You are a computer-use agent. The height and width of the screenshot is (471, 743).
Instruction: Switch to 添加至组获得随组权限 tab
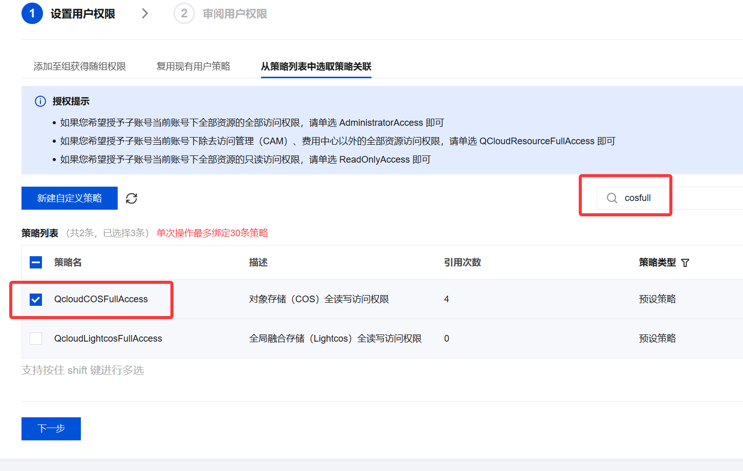coord(80,66)
